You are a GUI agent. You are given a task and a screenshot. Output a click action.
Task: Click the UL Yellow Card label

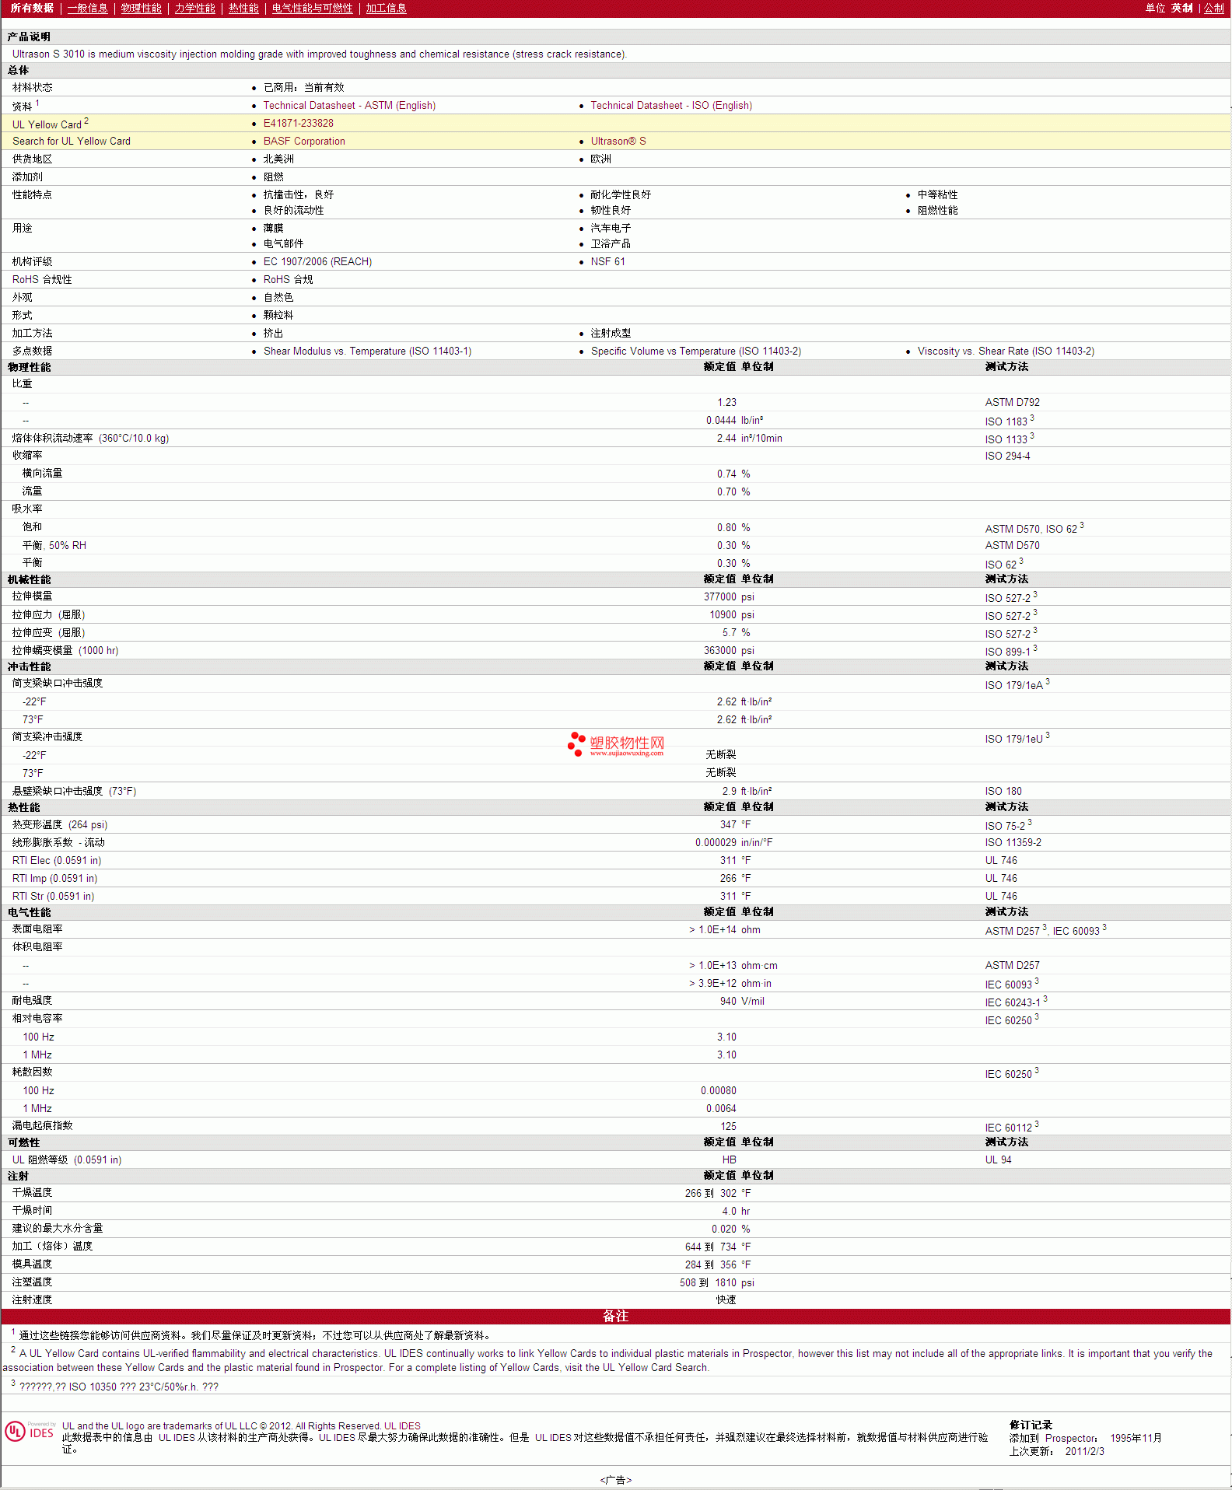click(51, 124)
